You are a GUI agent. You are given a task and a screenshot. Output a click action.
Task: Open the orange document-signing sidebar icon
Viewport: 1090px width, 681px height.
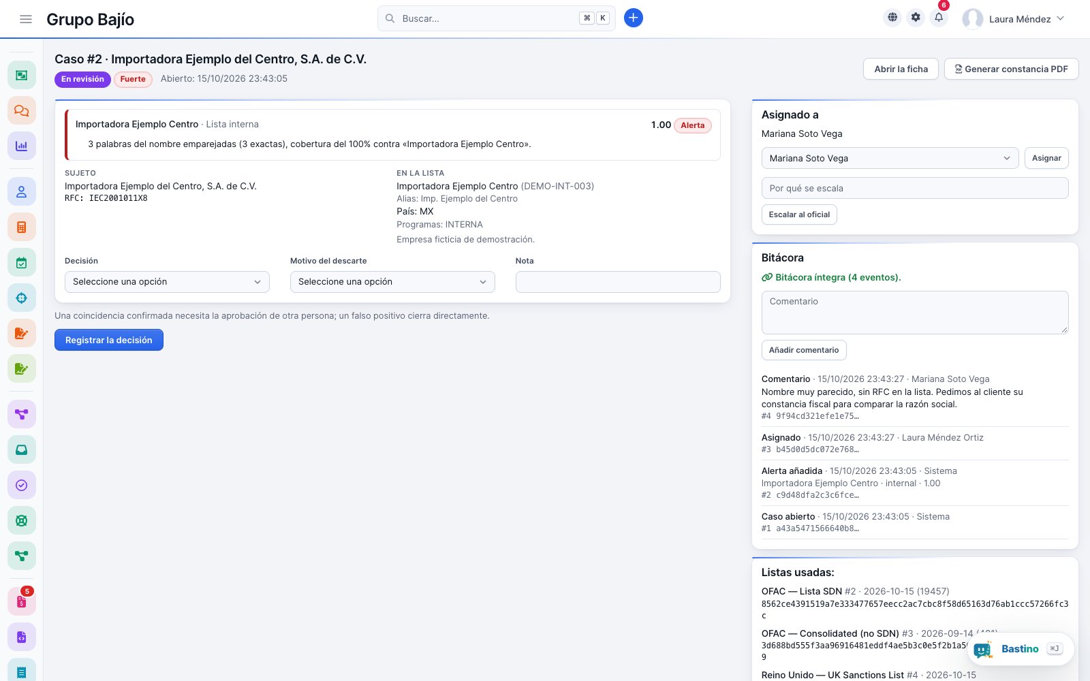click(x=22, y=334)
